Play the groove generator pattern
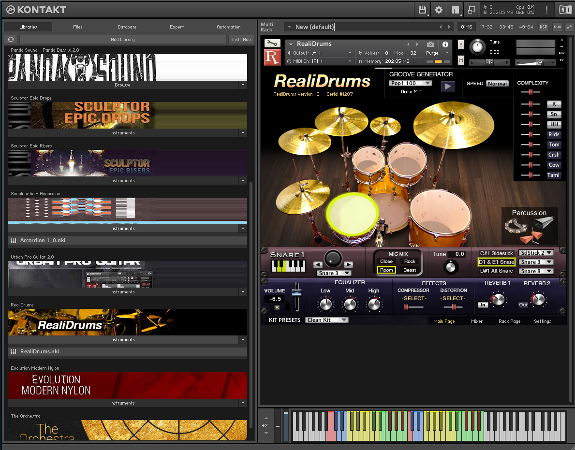 [x=448, y=86]
